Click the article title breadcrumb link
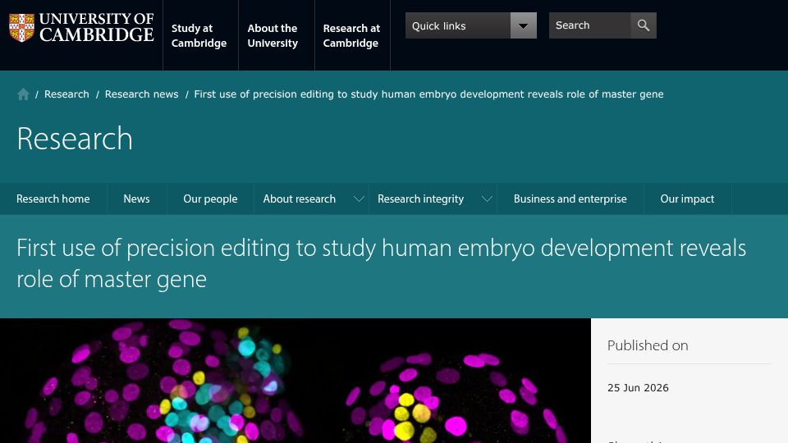 pyautogui.click(x=428, y=94)
